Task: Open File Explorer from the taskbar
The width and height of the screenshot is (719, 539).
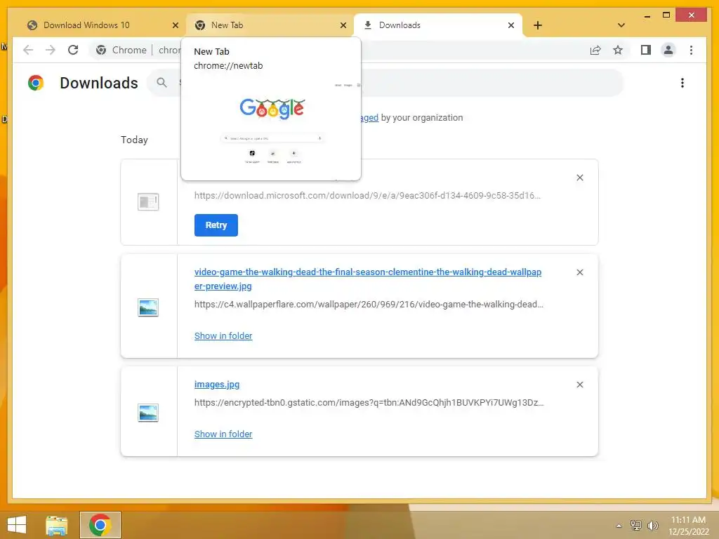Action: 57,525
